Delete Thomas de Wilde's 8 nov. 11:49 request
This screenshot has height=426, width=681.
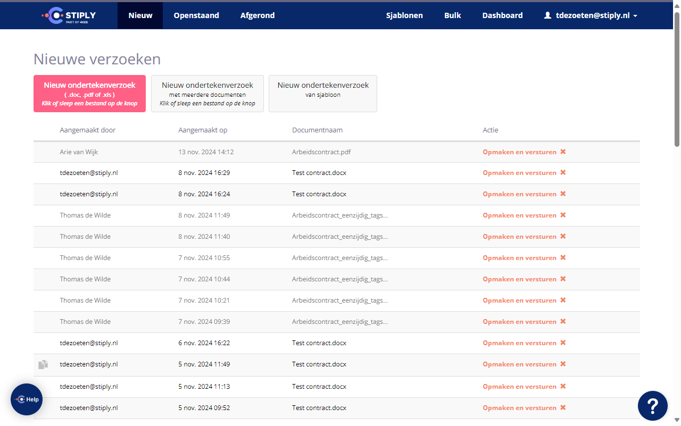coord(563,215)
